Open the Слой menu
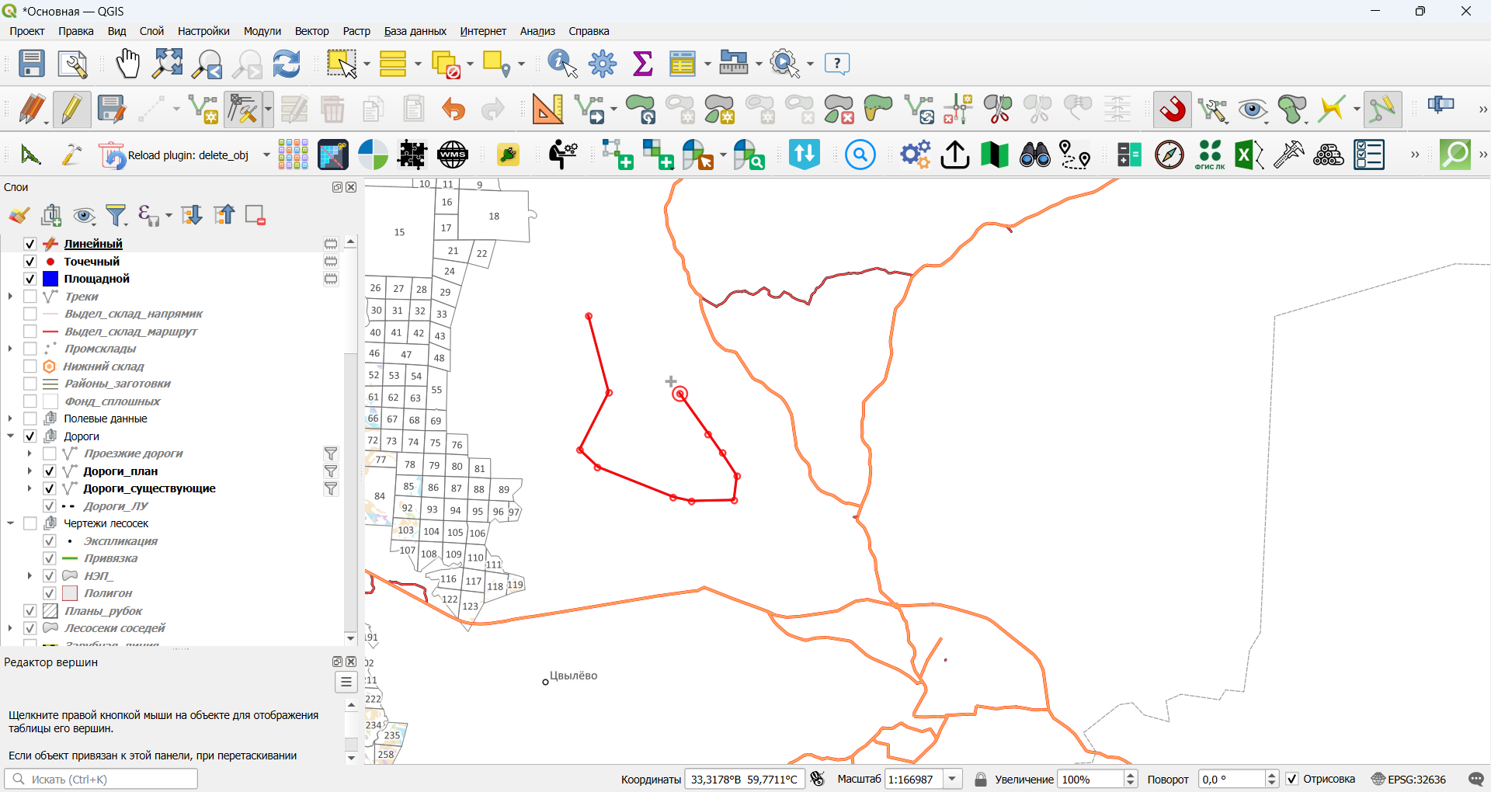Screen dimensions: 1491x792 (x=152, y=31)
